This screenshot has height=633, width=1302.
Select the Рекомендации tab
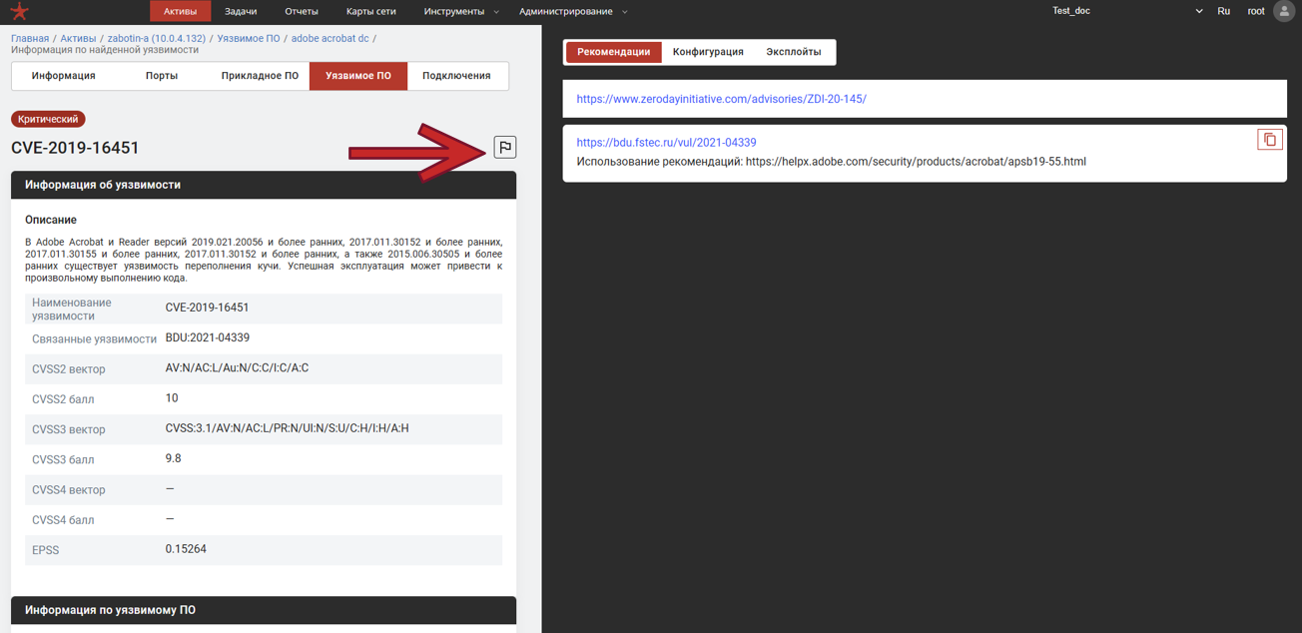613,52
